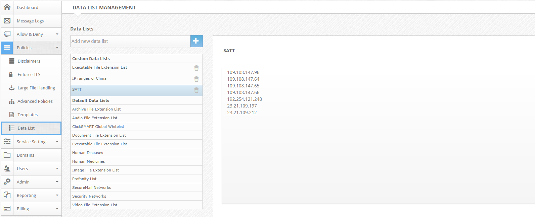This screenshot has width=535, height=217.
Task: Click the Disclaimers stacked lines icon
Action: point(12,61)
